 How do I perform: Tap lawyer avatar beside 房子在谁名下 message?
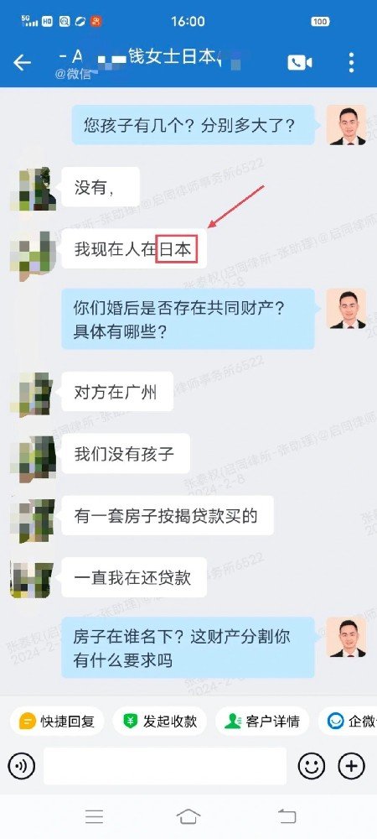coord(346,637)
